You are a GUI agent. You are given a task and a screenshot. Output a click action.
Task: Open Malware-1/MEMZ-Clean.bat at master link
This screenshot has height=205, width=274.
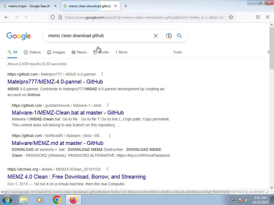[x=68, y=113]
